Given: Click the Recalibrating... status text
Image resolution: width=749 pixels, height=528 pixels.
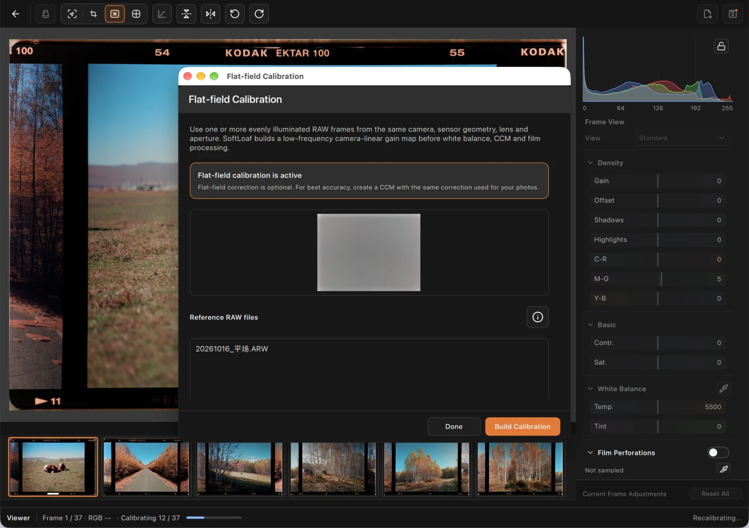Looking at the screenshot, I should 717,518.
